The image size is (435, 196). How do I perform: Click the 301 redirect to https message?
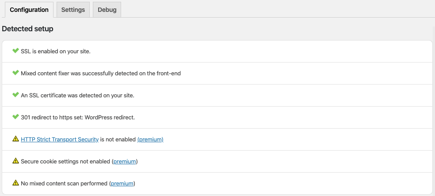pyautogui.click(x=78, y=118)
